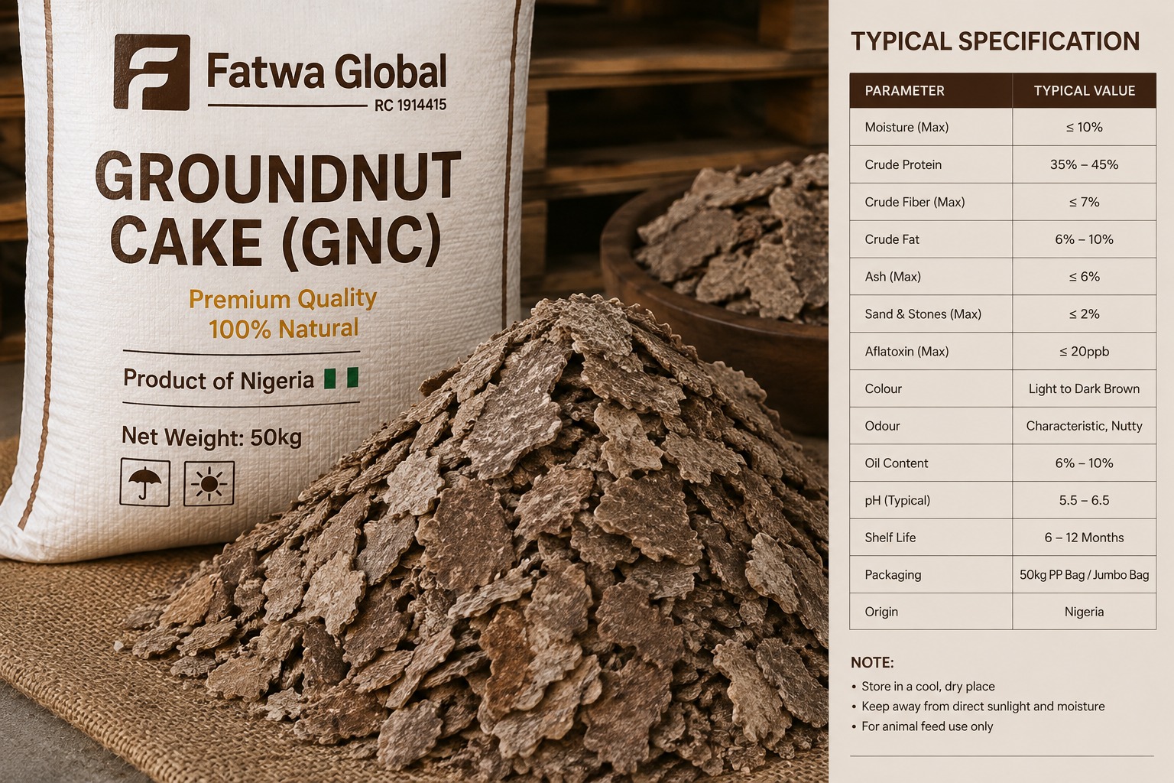Click the '35% – 45%' value cell

click(1084, 164)
